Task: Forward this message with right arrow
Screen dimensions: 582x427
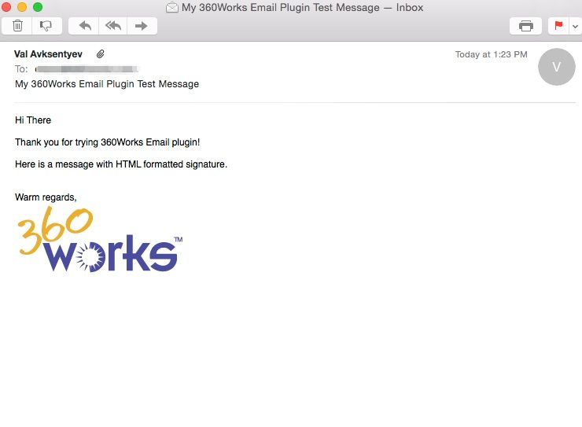Action: [142, 26]
